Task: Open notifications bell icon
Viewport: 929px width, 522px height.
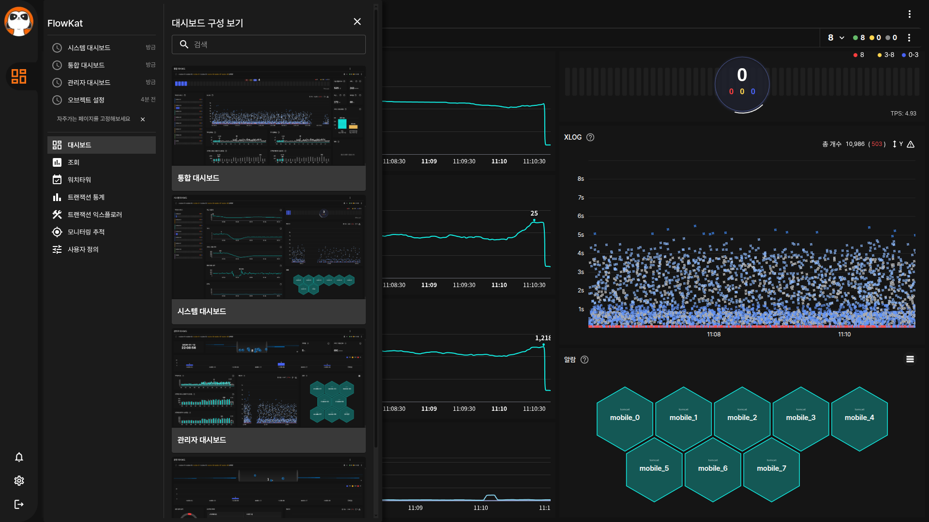Action: point(19,457)
